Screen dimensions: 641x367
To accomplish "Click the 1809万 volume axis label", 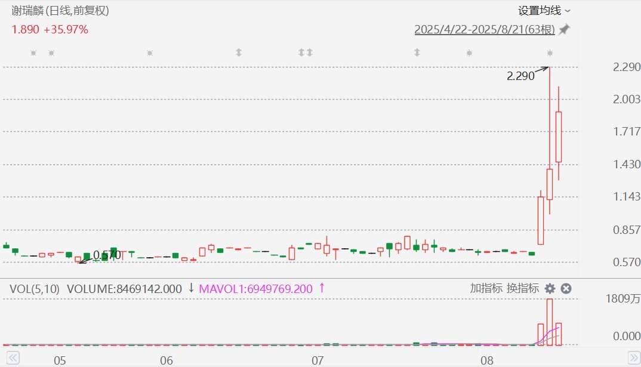I will point(622,299).
